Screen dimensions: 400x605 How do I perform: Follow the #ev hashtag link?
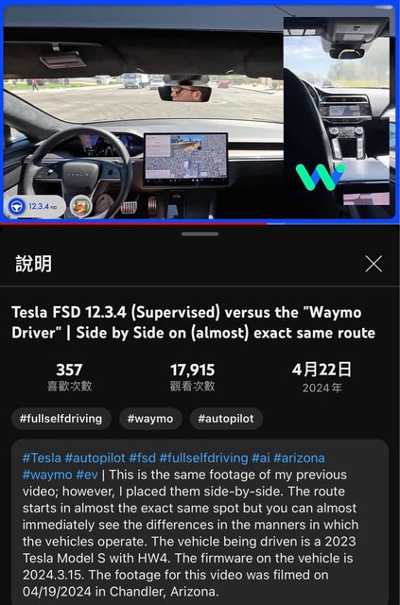pyautogui.click(x=87, y=475)
